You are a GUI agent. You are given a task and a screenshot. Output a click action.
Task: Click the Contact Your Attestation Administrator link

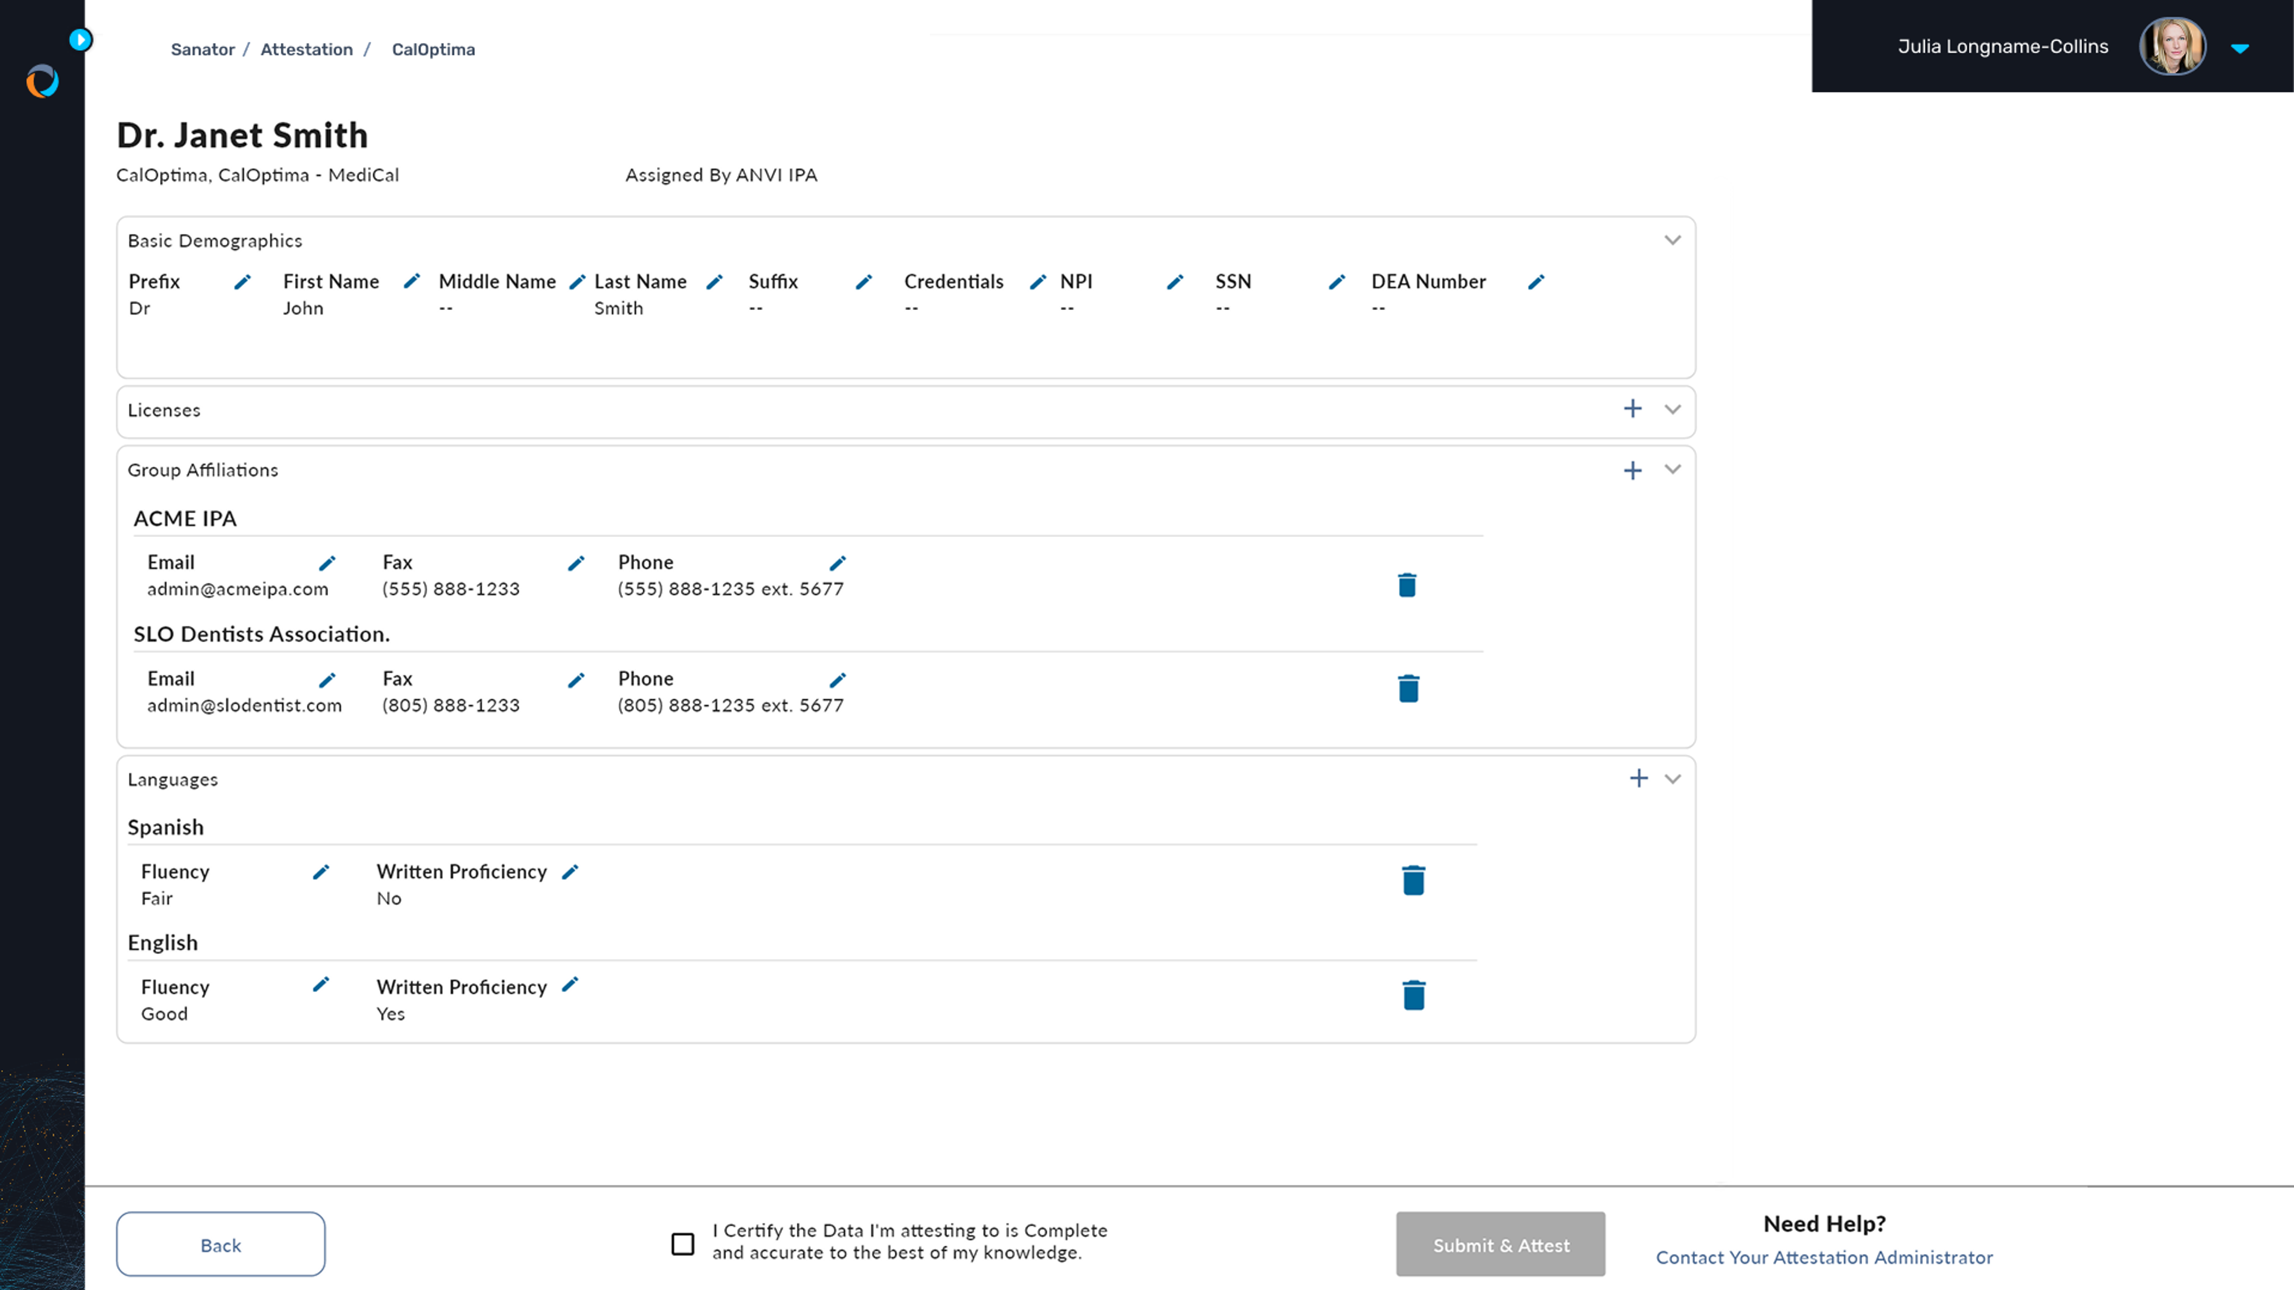point(1824,1257)
